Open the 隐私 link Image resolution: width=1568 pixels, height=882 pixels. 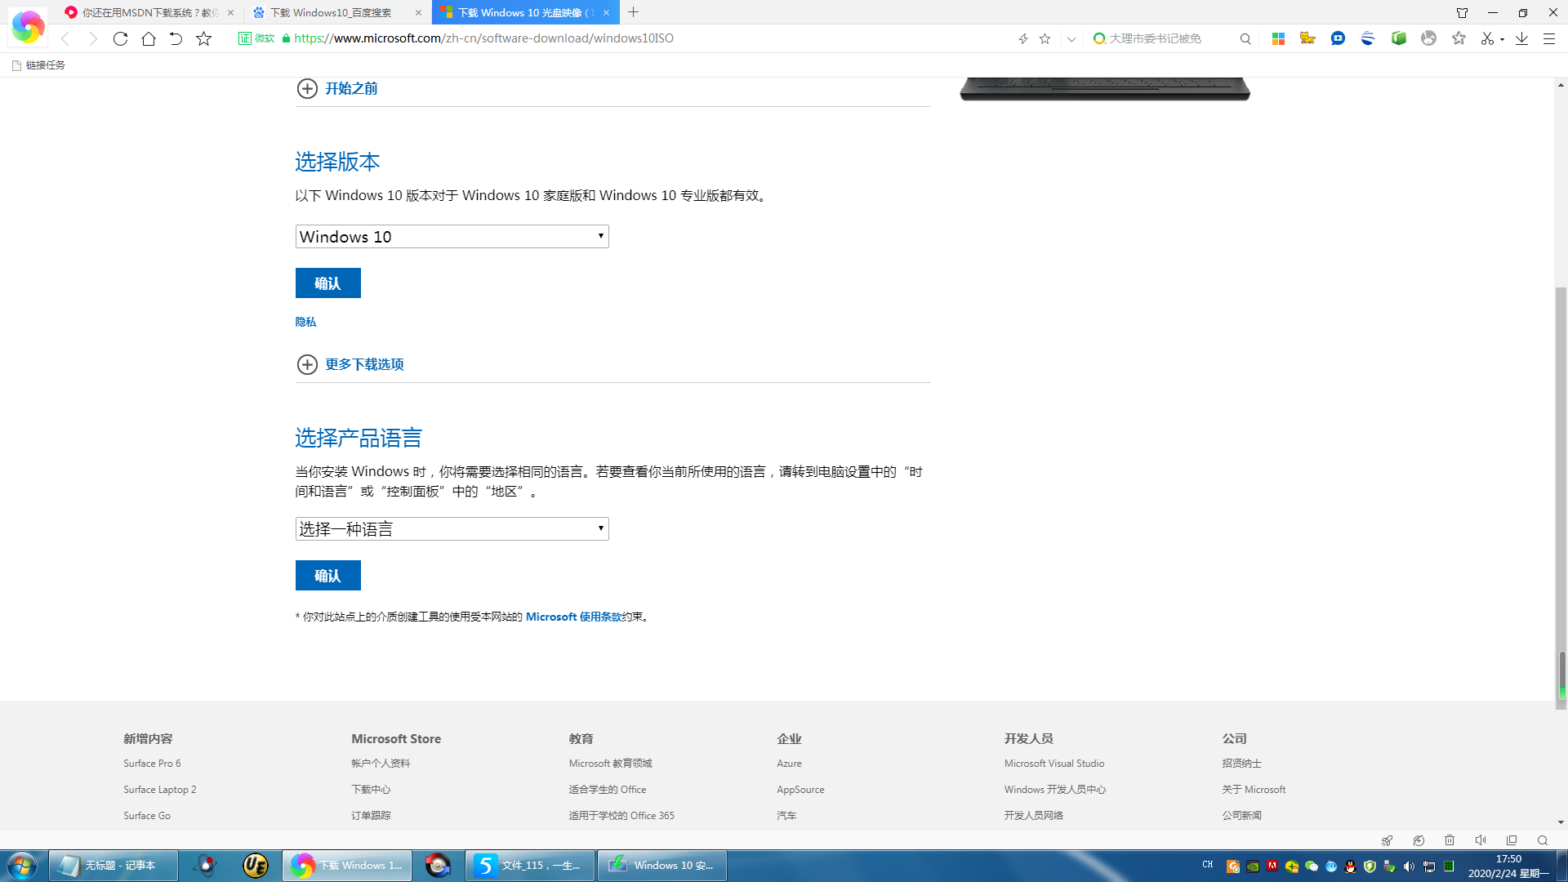pos(305,322)
